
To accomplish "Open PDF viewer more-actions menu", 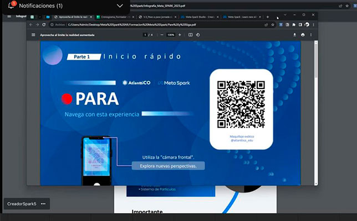I will click(311, 34).
